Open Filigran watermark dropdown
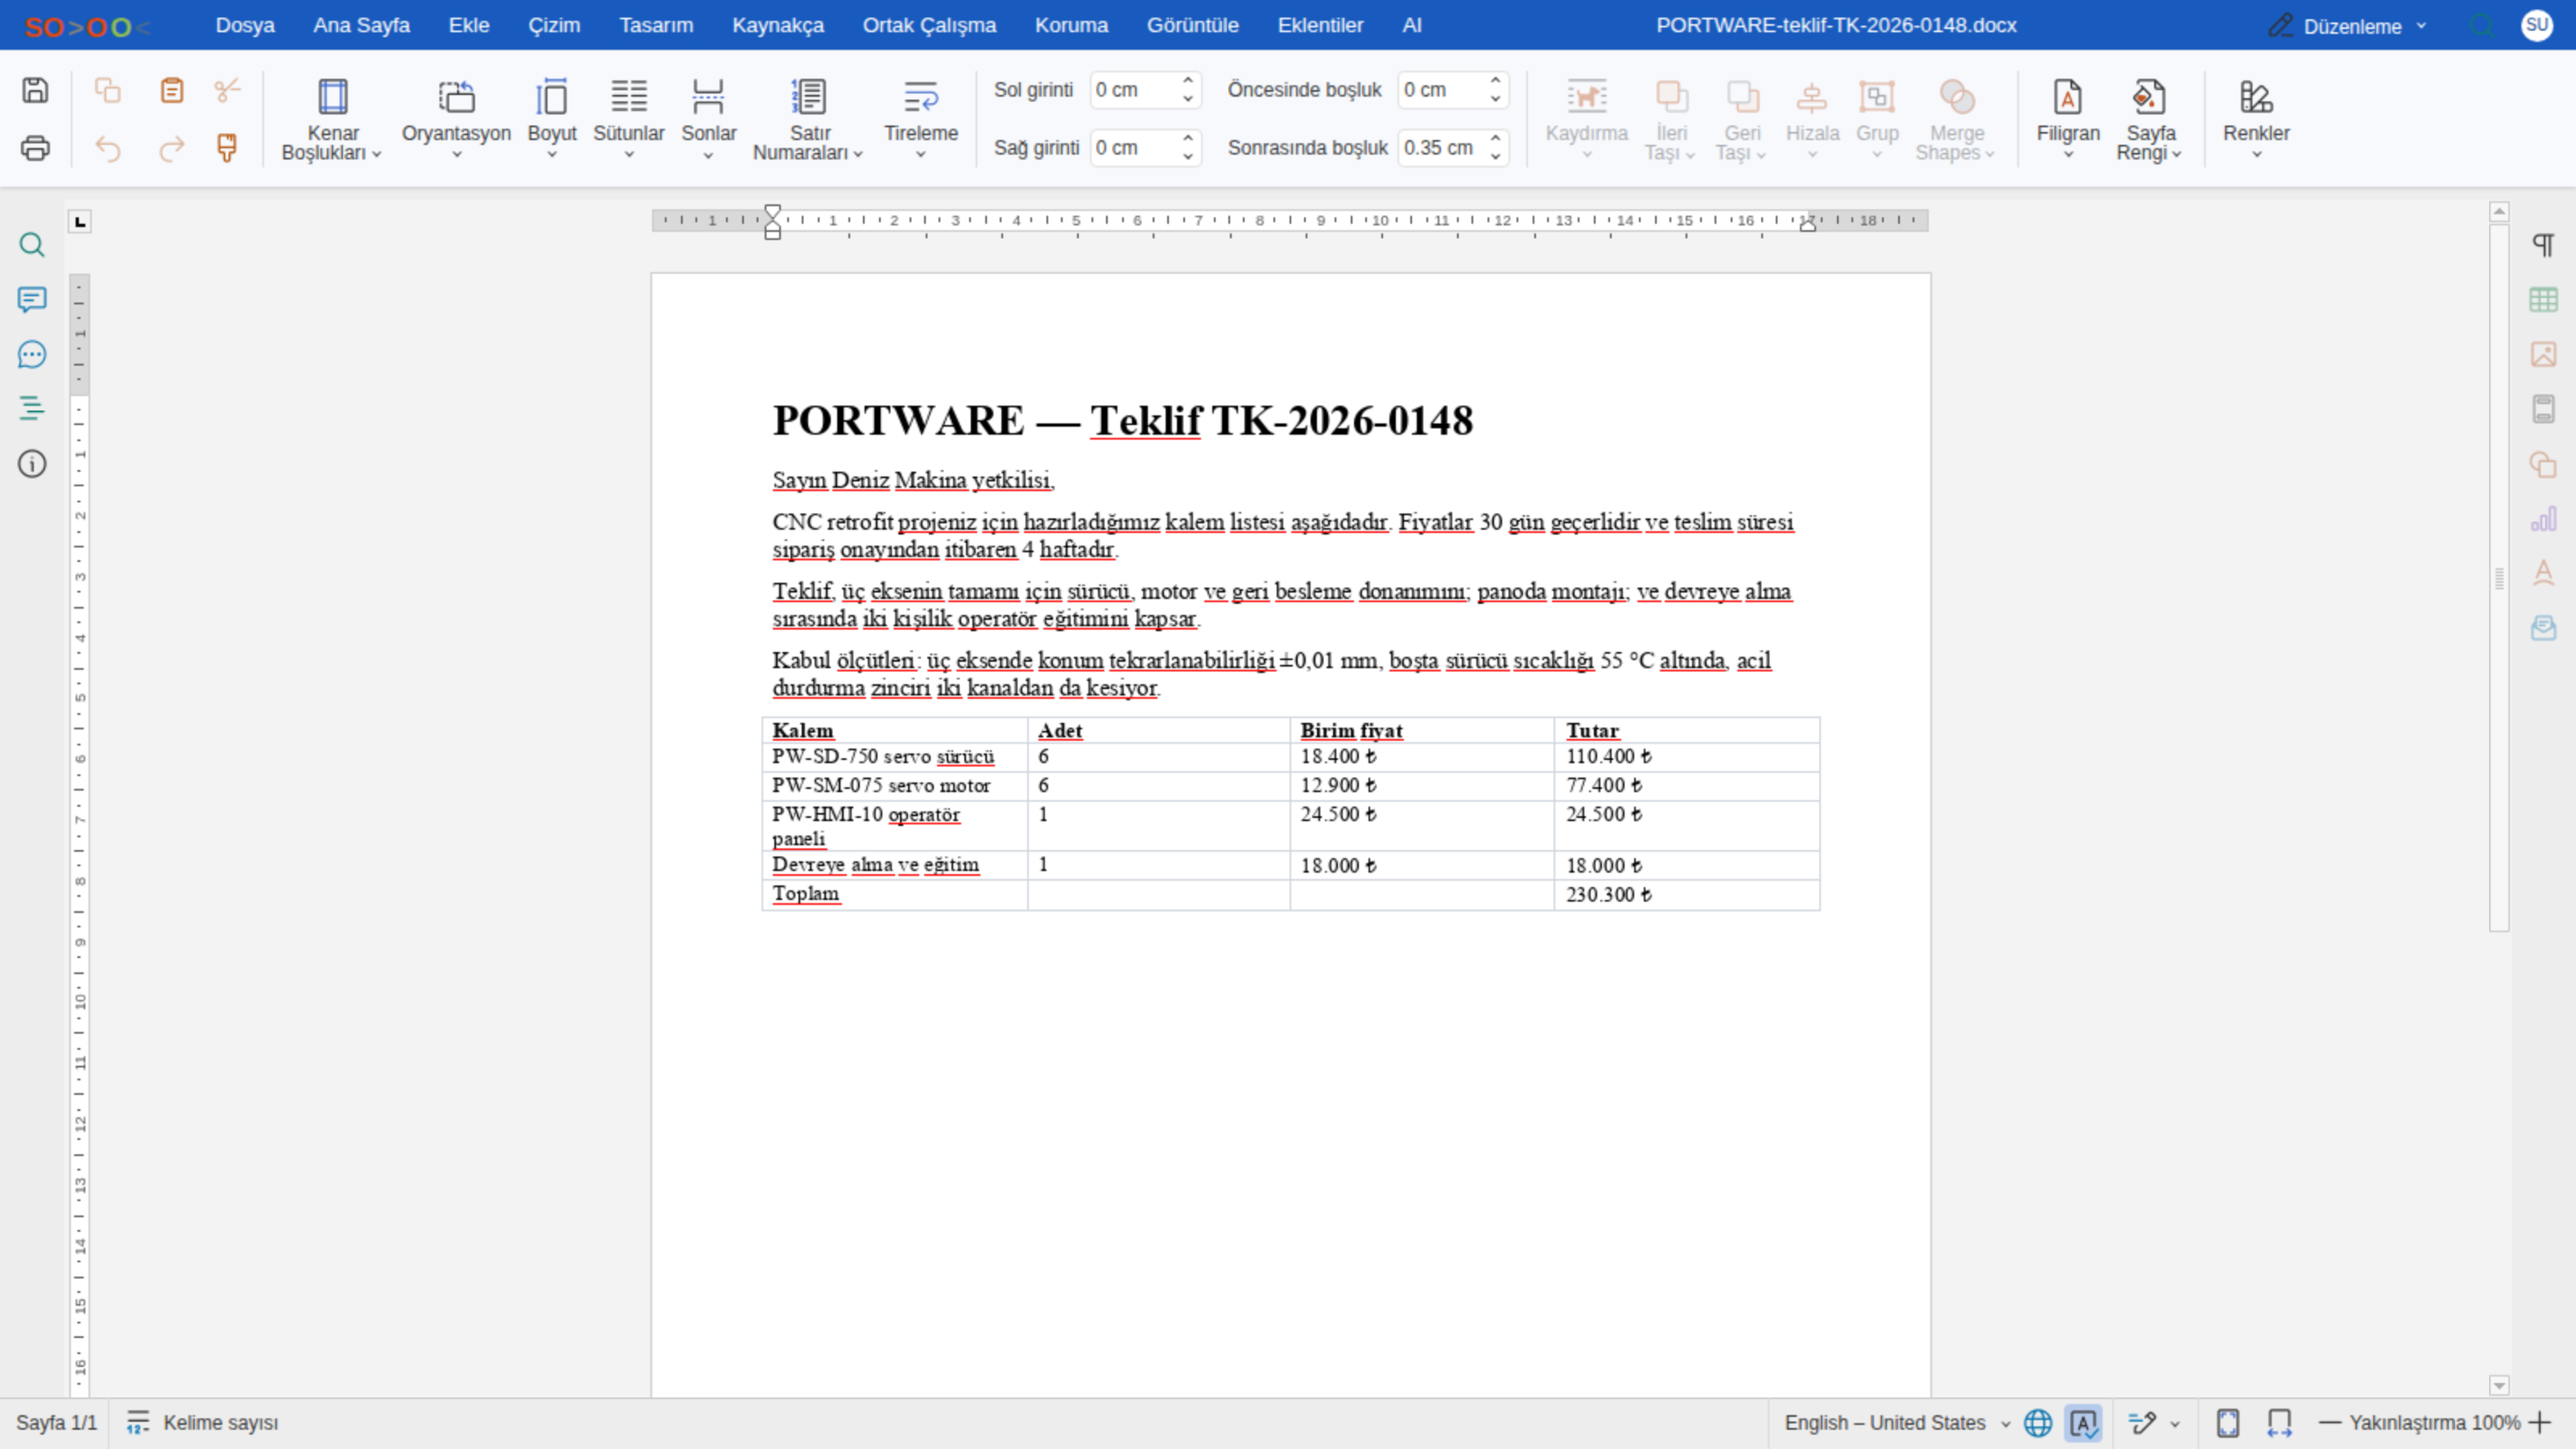The image size is (2576, 1449). tap(2068, 119)
